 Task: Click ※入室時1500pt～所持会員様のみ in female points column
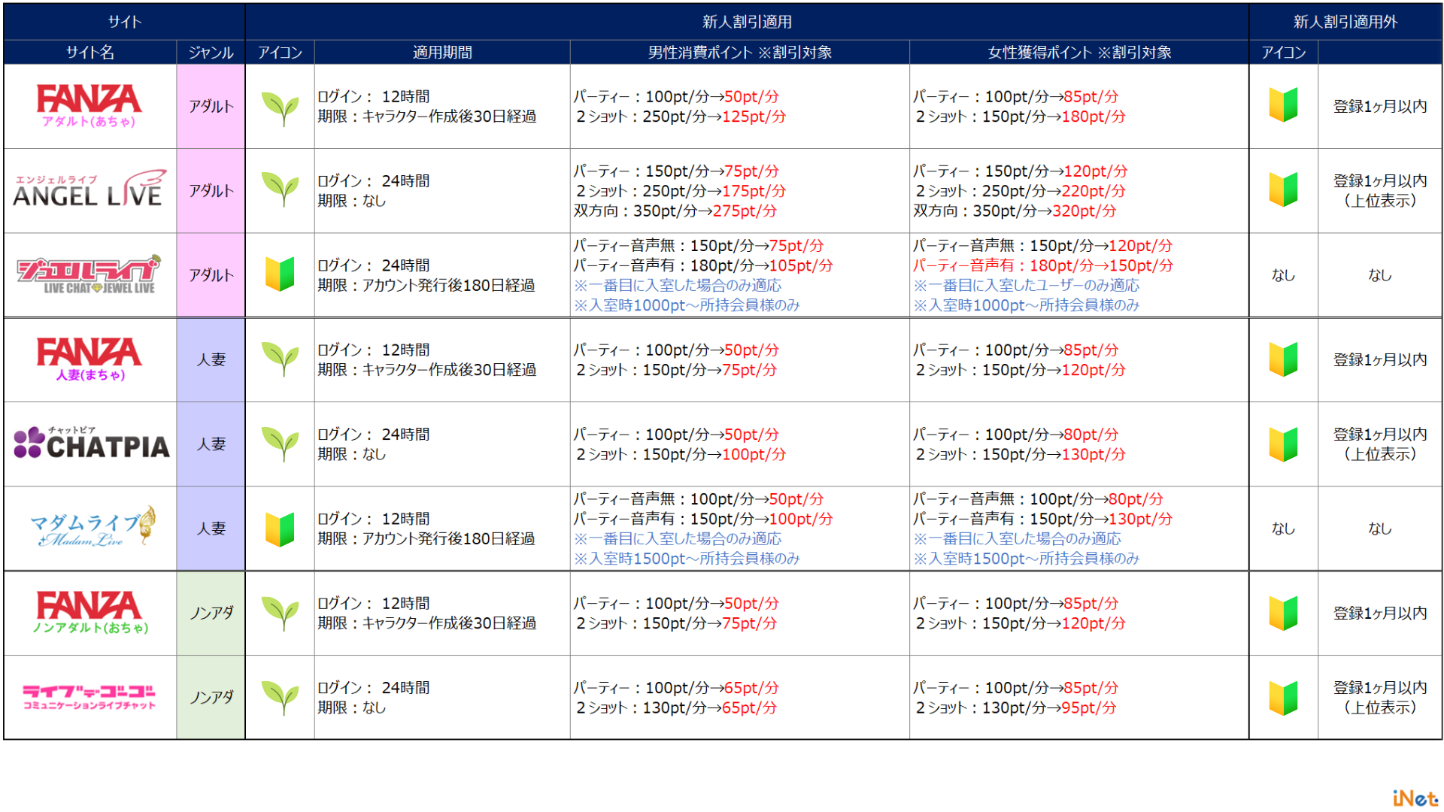tap(1027, 558)
